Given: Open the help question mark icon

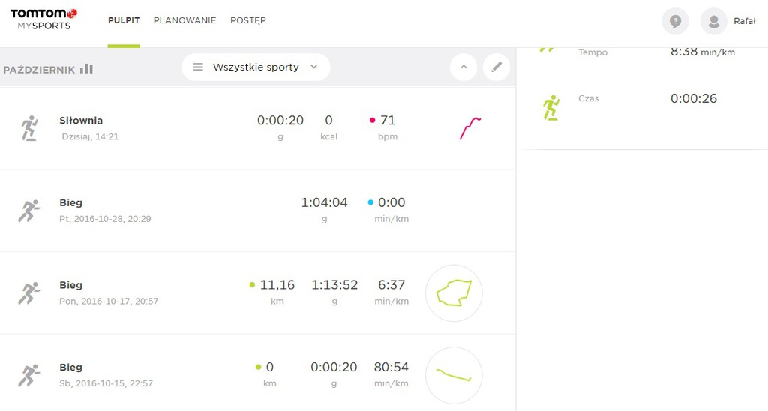Looking at the screenshot, I should click(x=675, y=21).
